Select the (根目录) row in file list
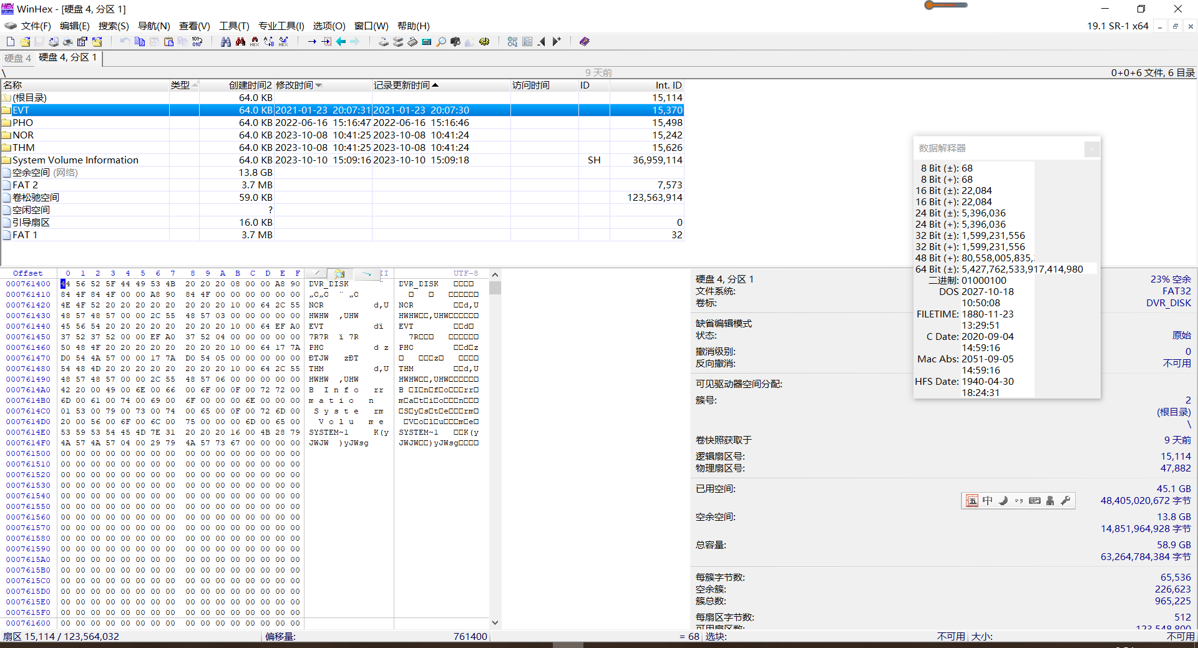 coord(342,98)
